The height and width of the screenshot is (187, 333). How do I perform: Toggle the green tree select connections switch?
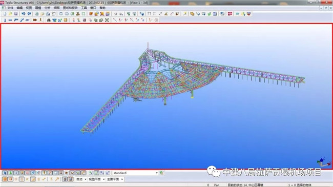tap(10, 173)
